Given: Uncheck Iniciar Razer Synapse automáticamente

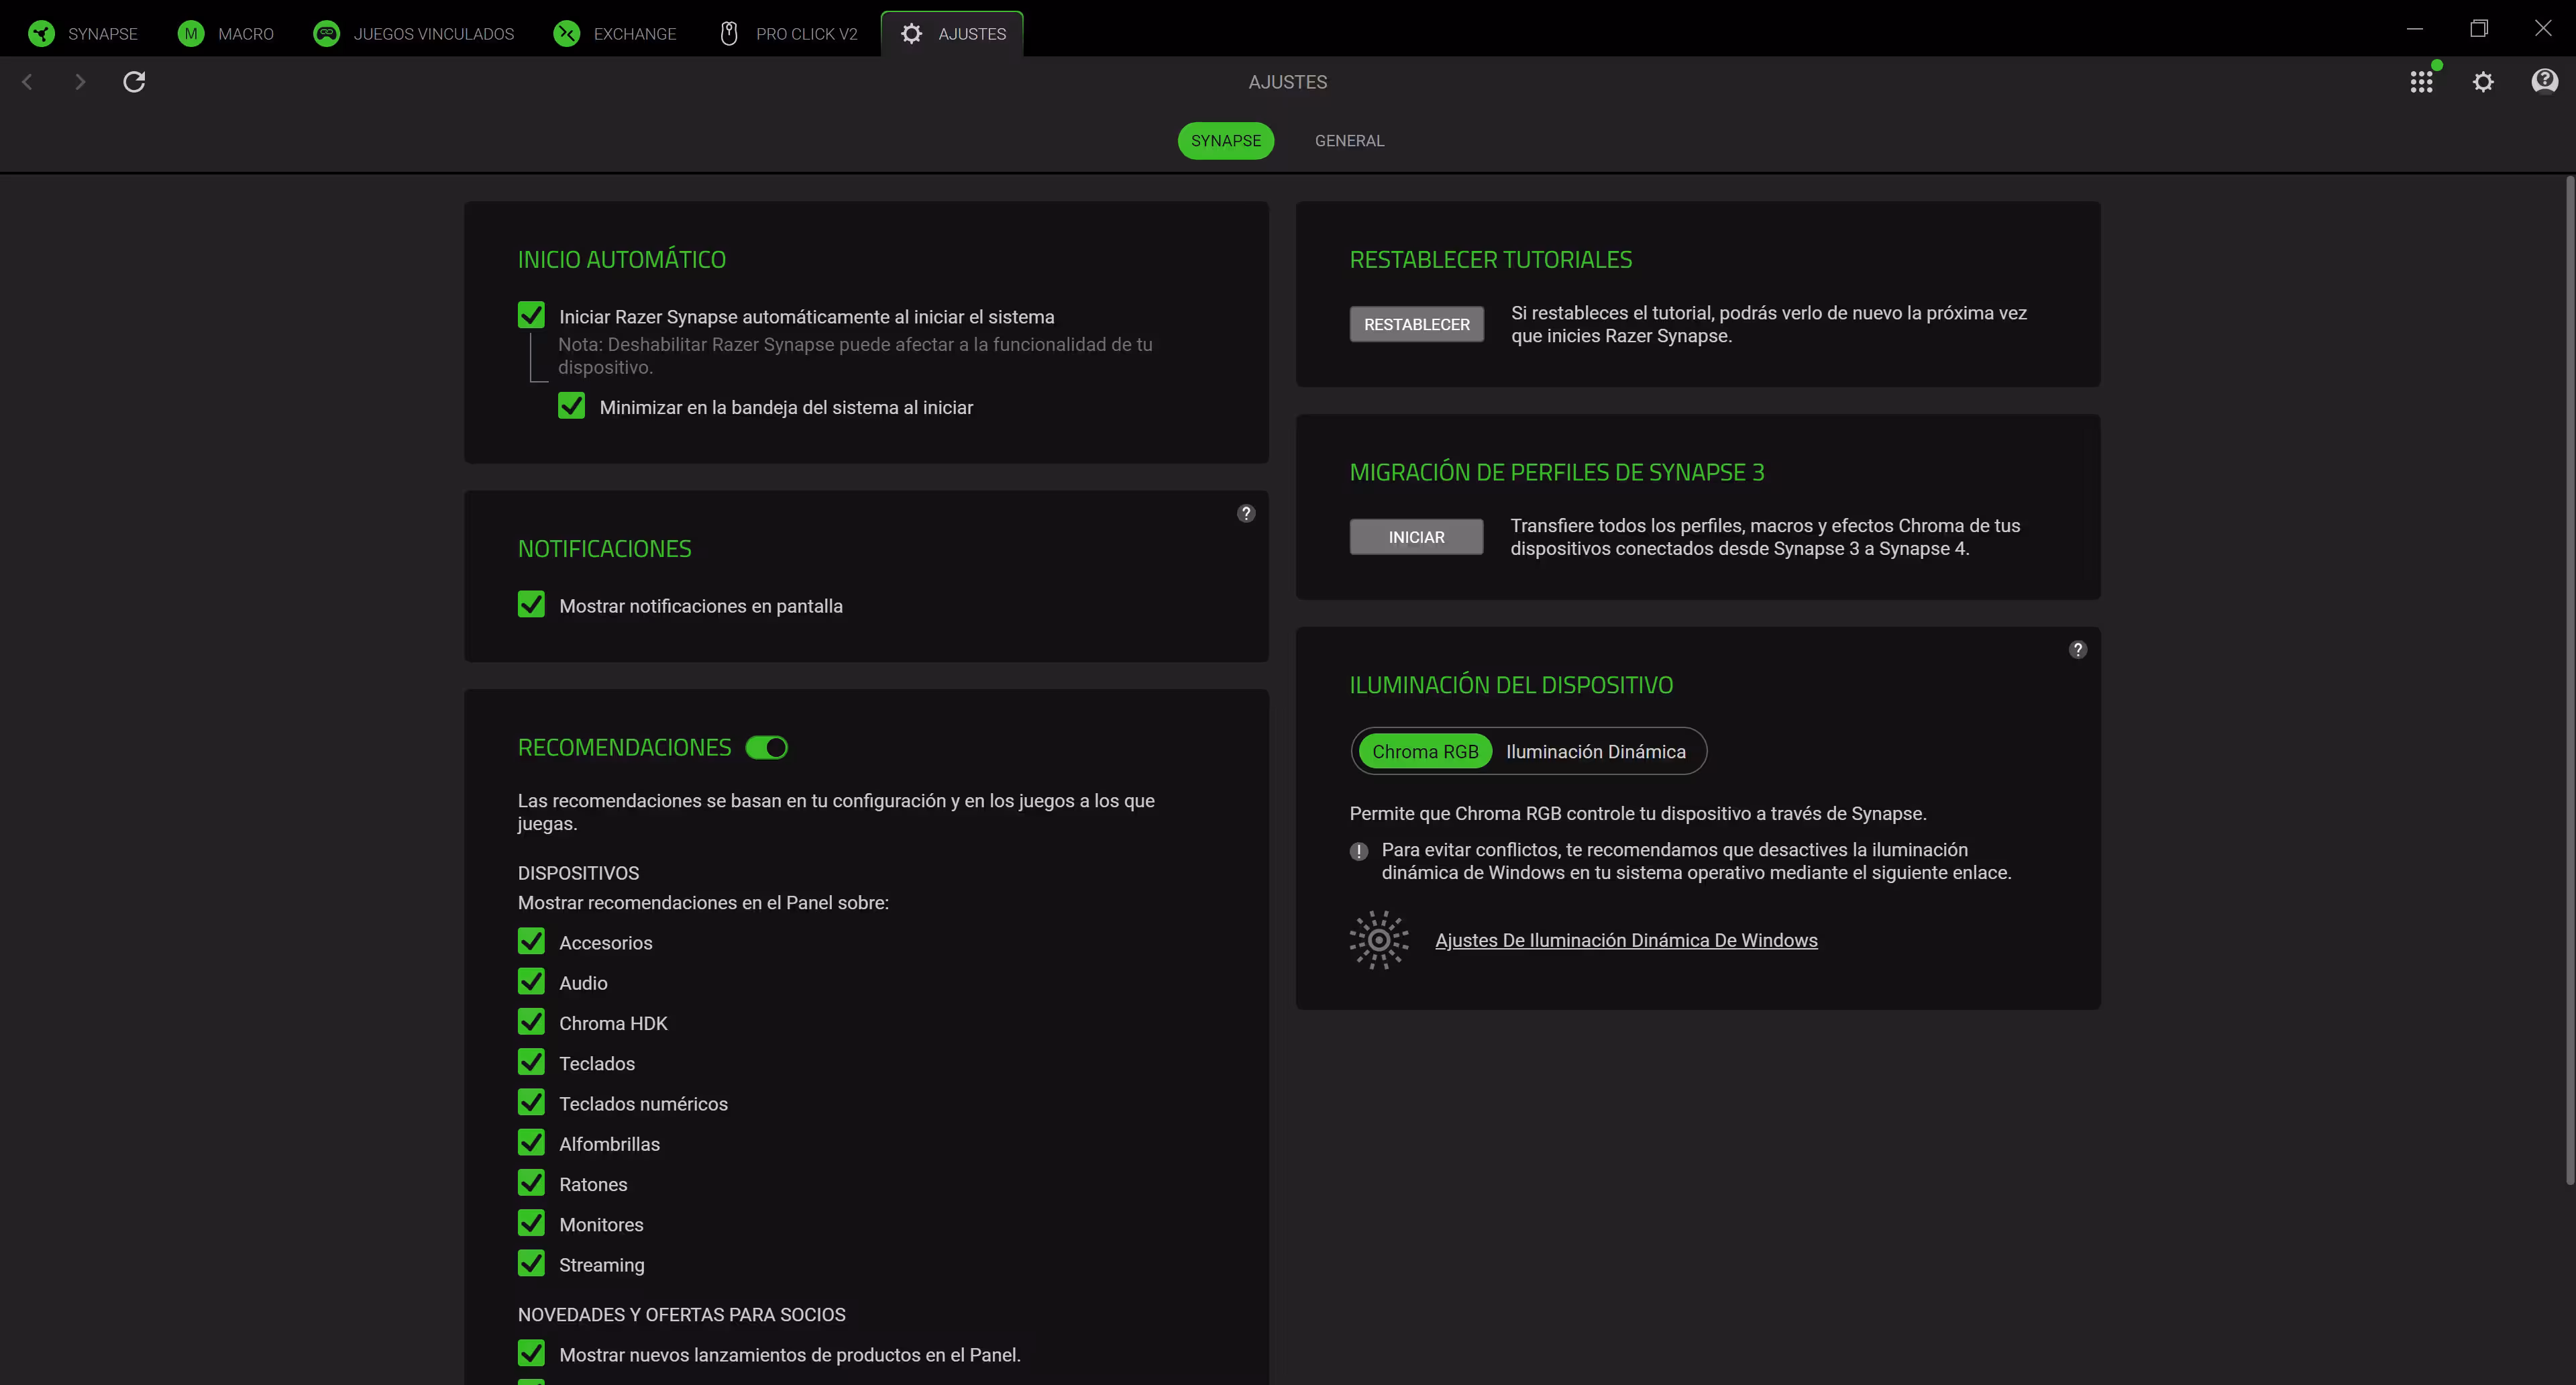Looking at the screenshot, I should pos(531,315).
